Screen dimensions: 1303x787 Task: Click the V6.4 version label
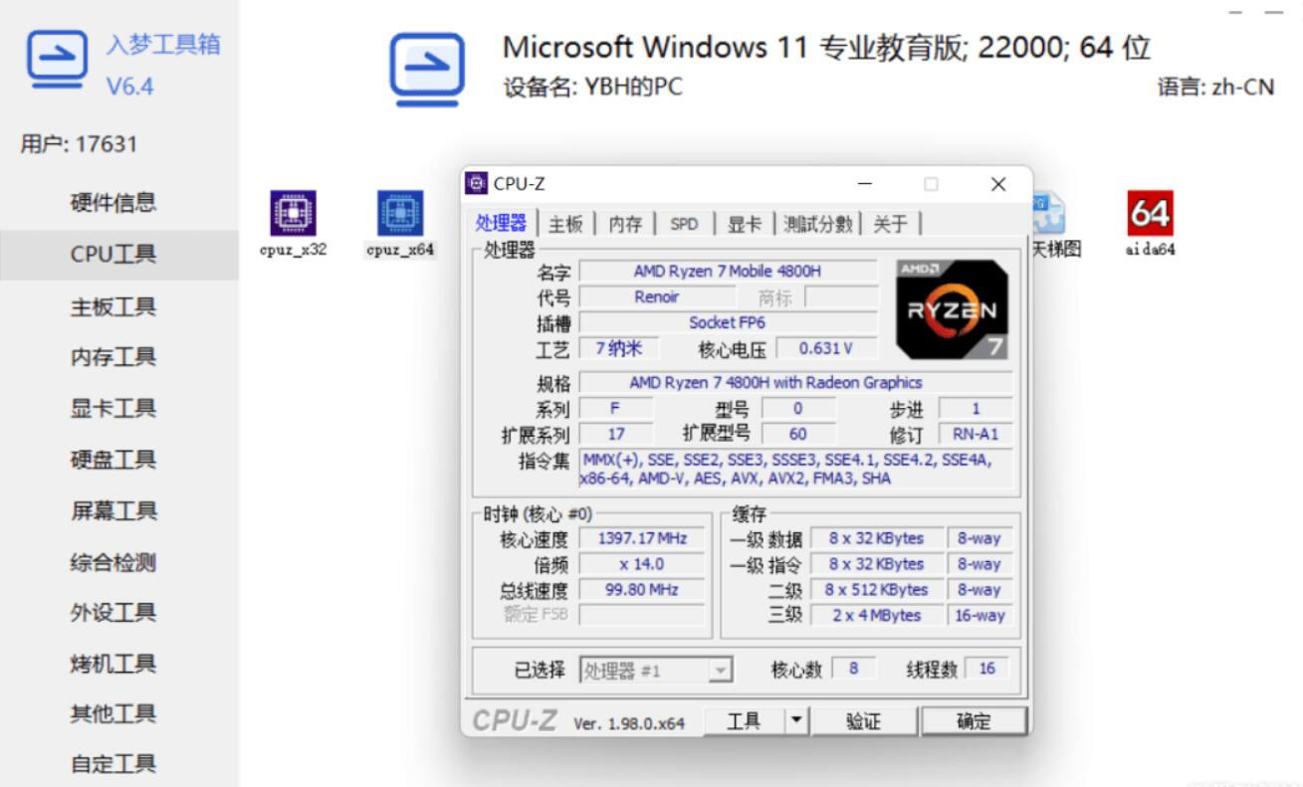click(x=130, y=87)
